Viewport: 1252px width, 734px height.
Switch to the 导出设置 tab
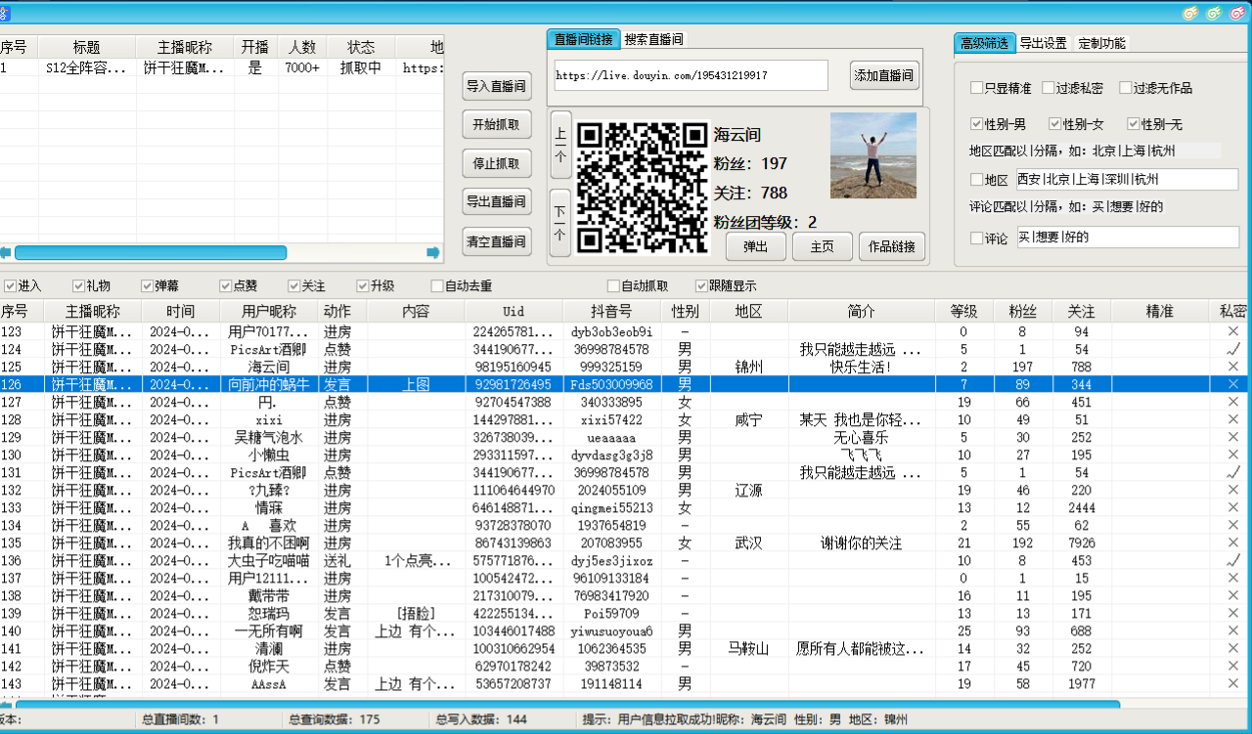coord(1043,43)
